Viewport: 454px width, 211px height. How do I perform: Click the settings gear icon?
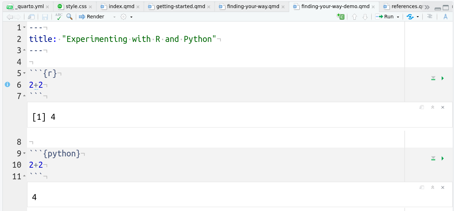[123, 17]
